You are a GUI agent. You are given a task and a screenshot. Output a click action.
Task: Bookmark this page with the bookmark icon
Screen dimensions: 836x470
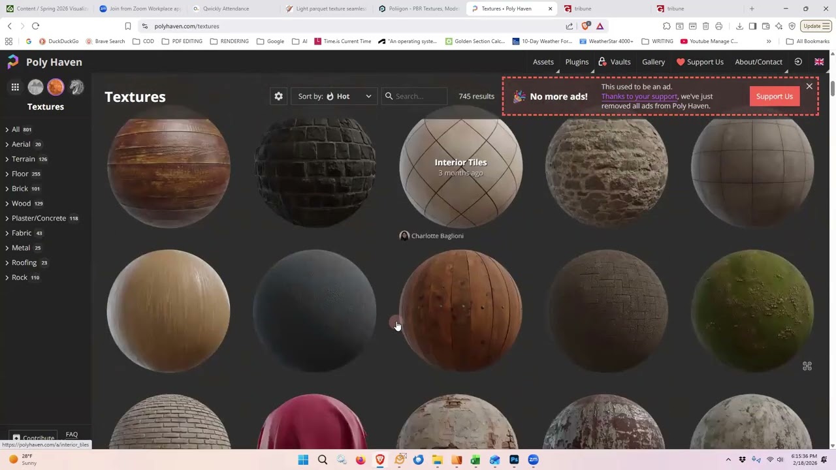pyautogui.click(x=128, y=26)
